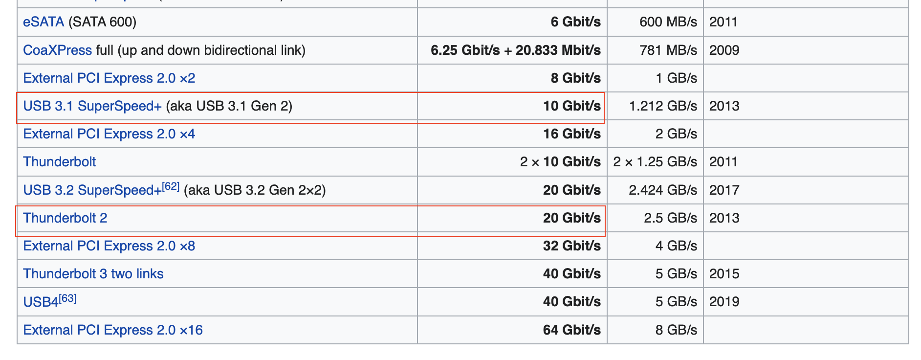Screen dimensions: 921x360
Task: Open the CoaXPress article link
Action: click(57, 50)
